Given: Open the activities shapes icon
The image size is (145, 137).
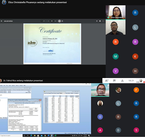Looking at the screenshot, I should (122, 81).
